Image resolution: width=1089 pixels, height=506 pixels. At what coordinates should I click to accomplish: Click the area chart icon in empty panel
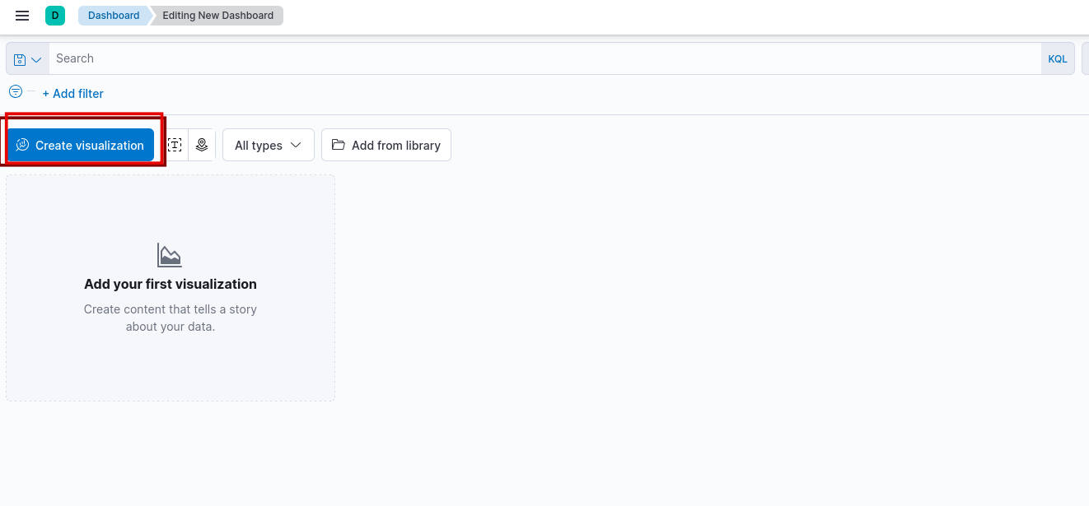(x=170, y=255)
